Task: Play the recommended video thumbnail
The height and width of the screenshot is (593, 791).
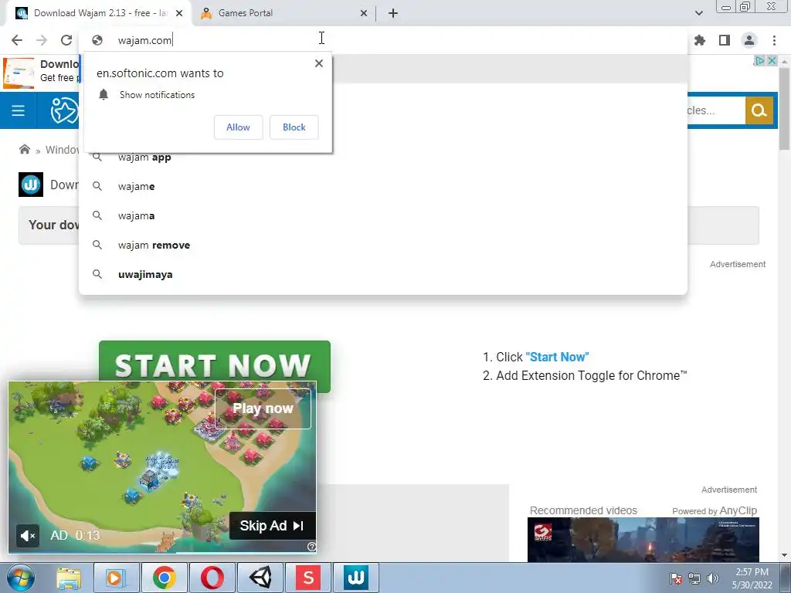Action: coord(643,540)
